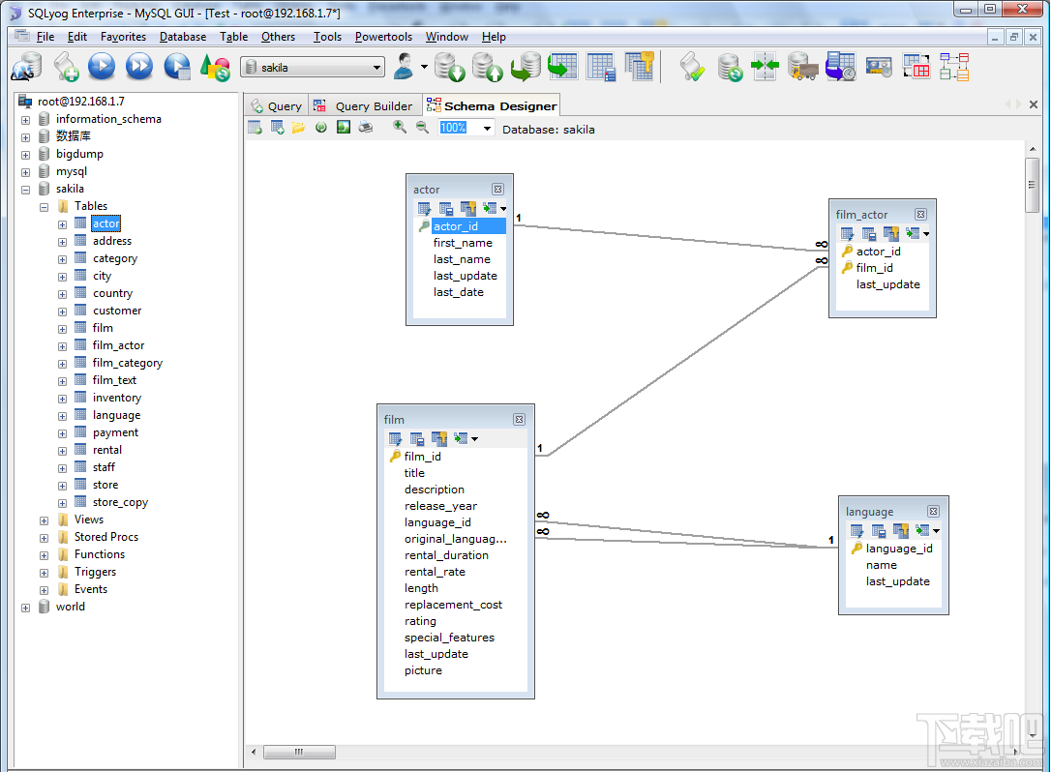Expand the Stored Procs tree node
This screenshot has width=1052, height=772.
(x=44, y=537)
